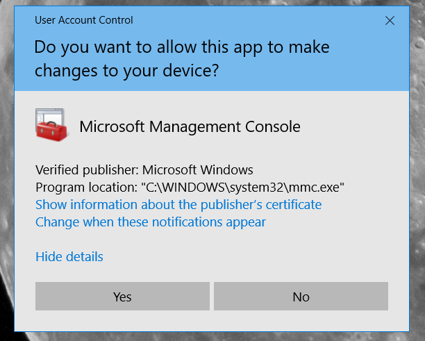Open Change when these notifications appear
425x341 pixels.
[x=151, y=222]
